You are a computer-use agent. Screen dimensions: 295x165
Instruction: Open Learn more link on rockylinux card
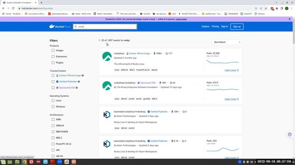coord(231,70)
